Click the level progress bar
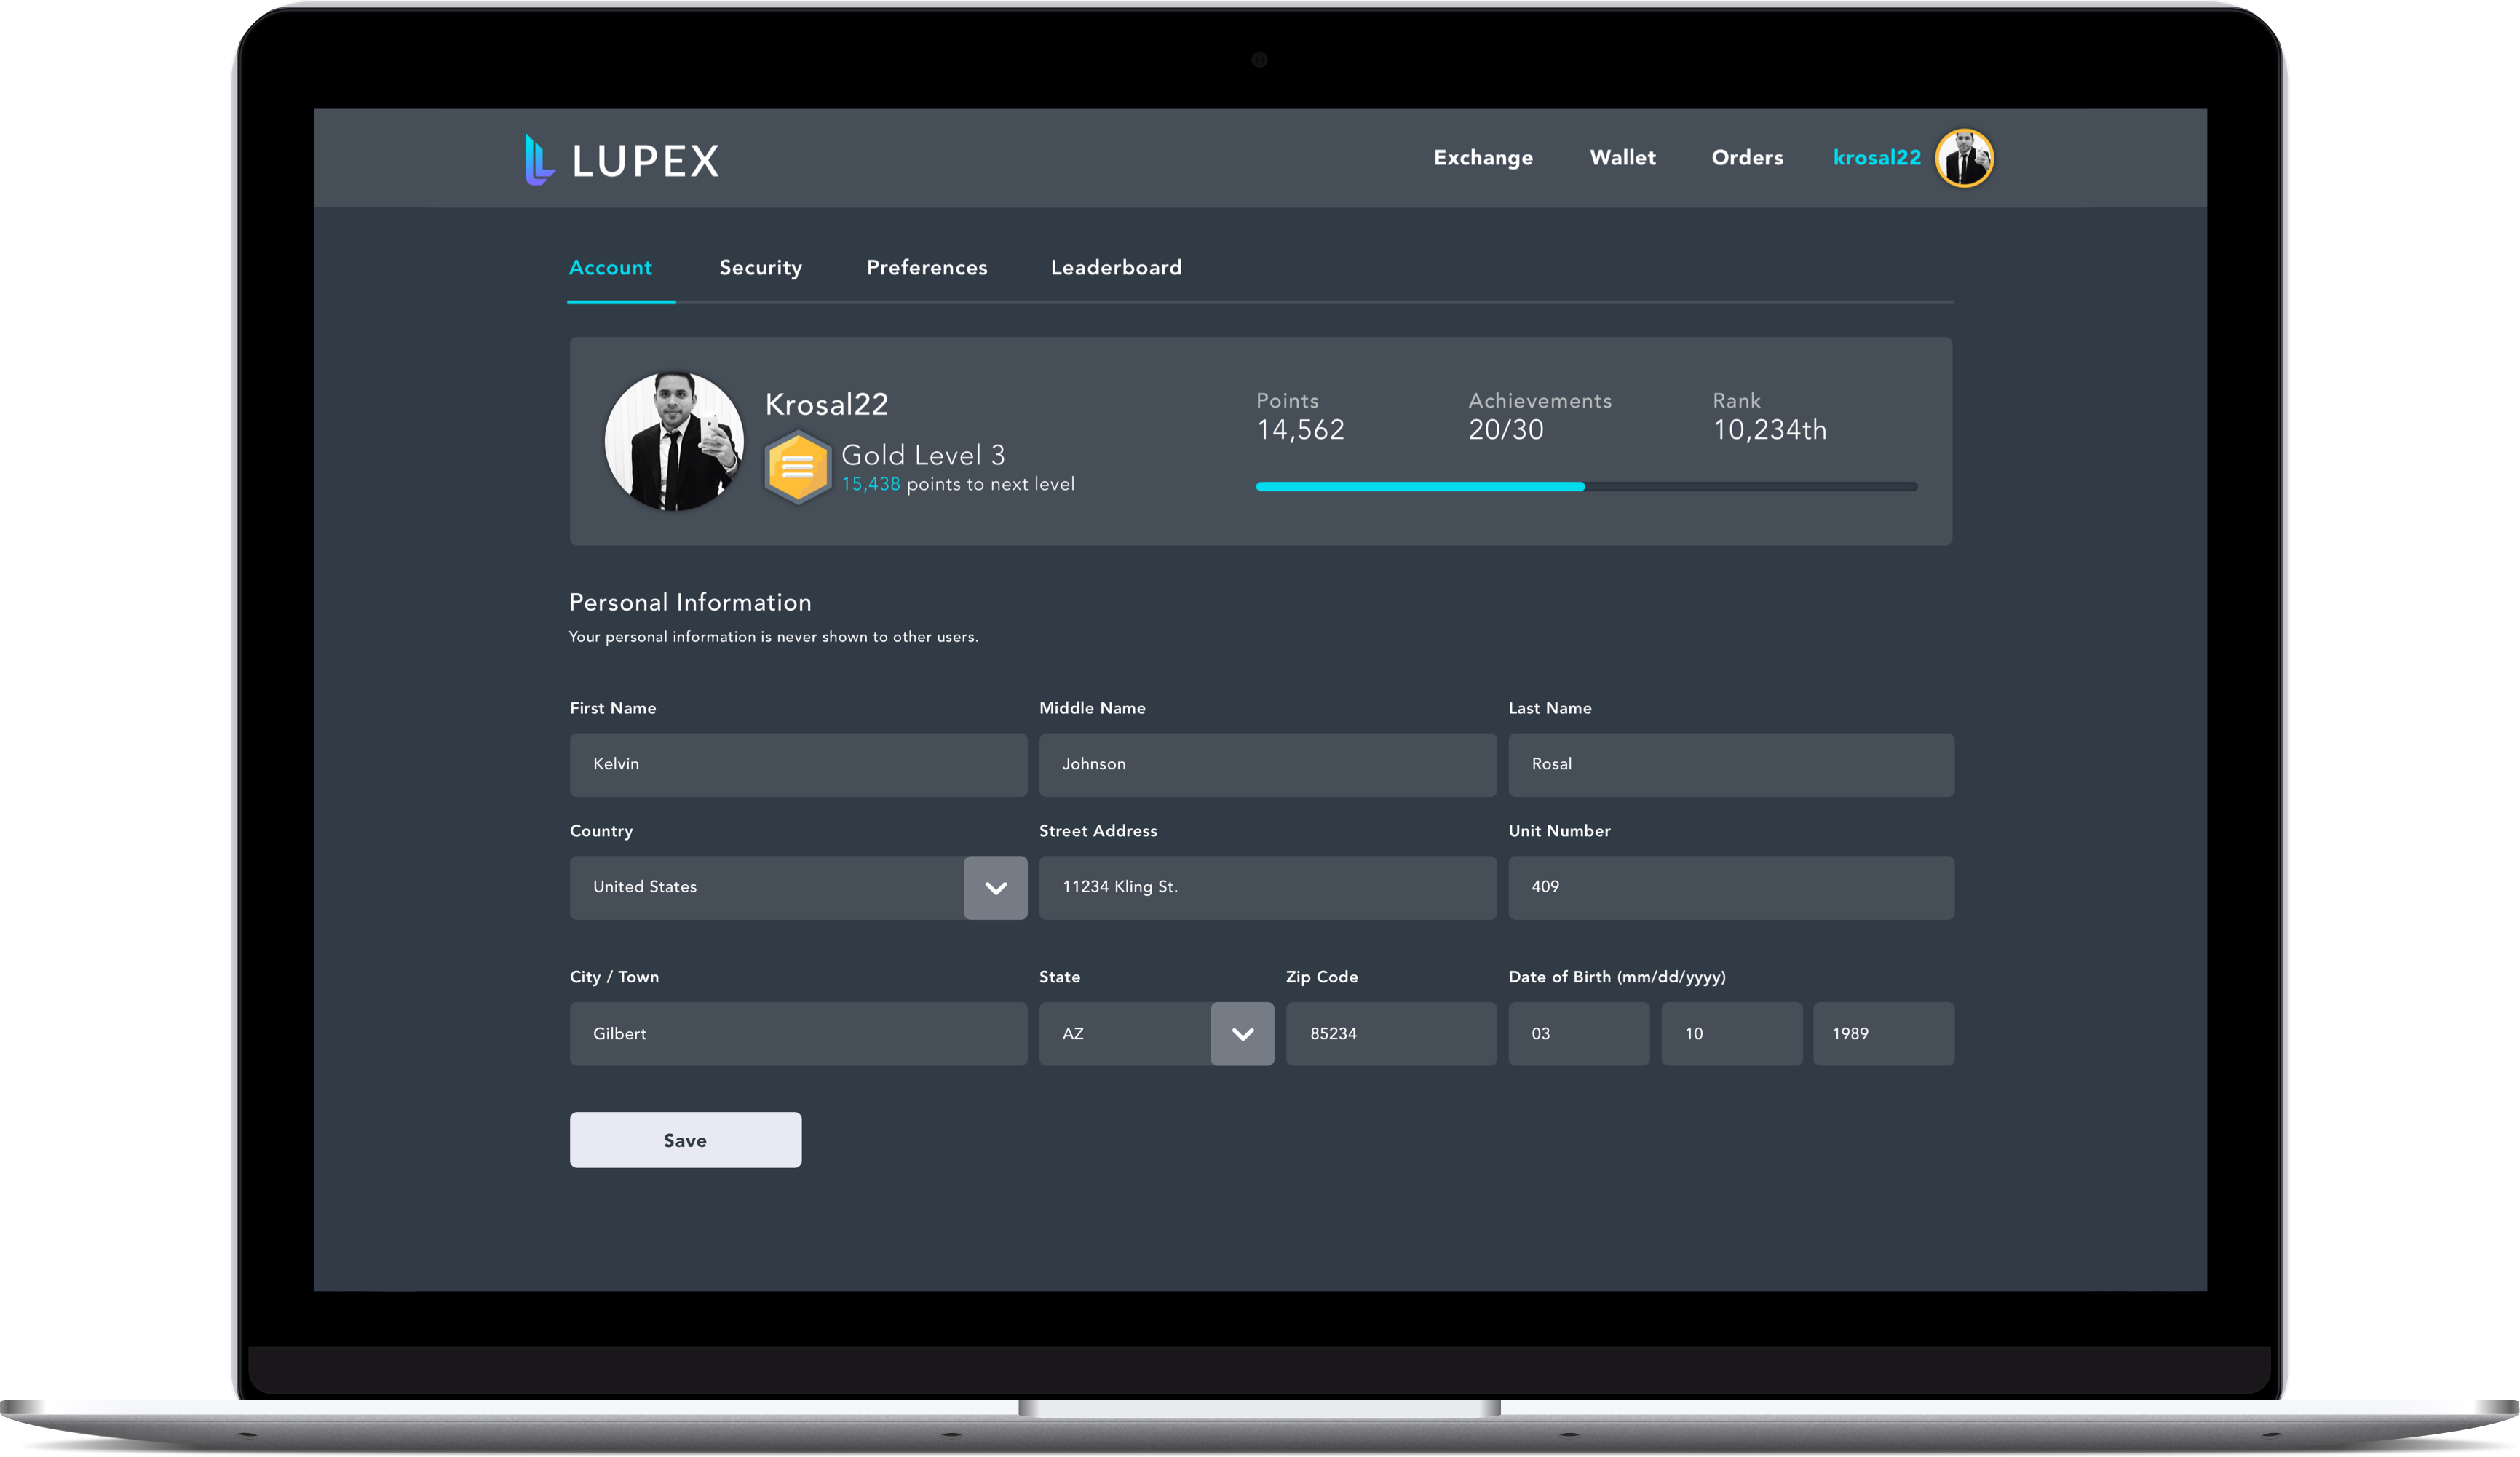Image resolution: width=2520 pixels, height=1457 pixels. point(1585,487)
